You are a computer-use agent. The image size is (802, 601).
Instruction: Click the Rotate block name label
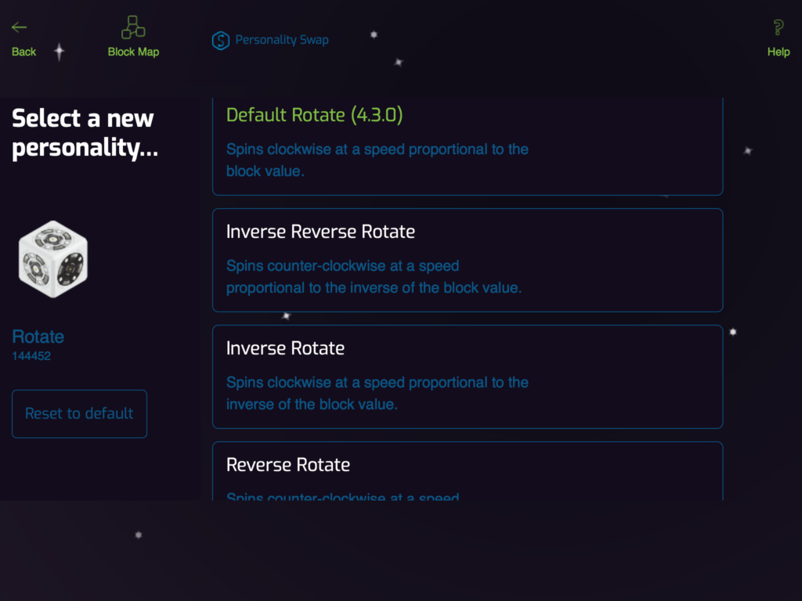[x=38, y=336]
